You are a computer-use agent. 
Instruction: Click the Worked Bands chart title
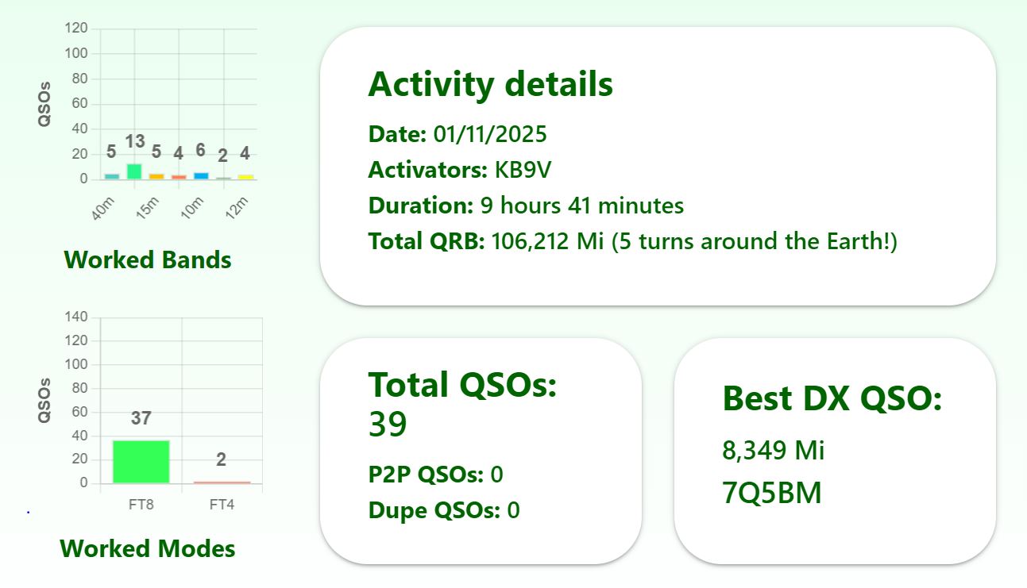coord(148,259)
